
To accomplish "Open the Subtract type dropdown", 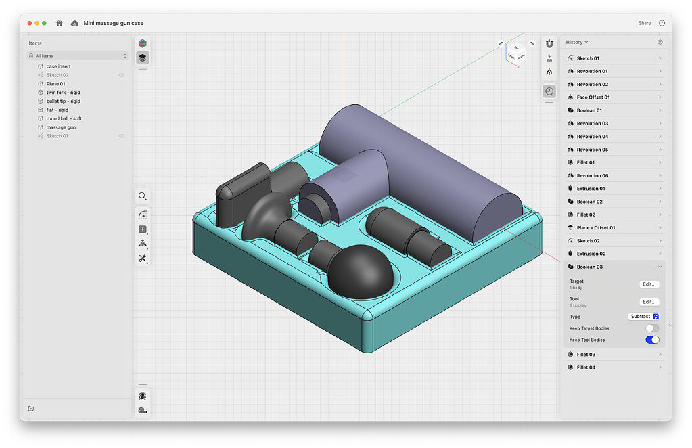I will (643, 316).
